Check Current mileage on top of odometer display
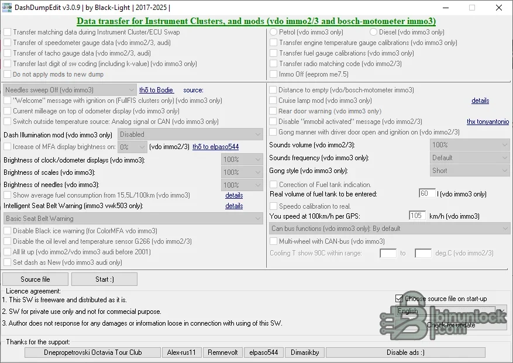Image resolution: width=513 pixels, height=363 pixels. tap(7, 111)
